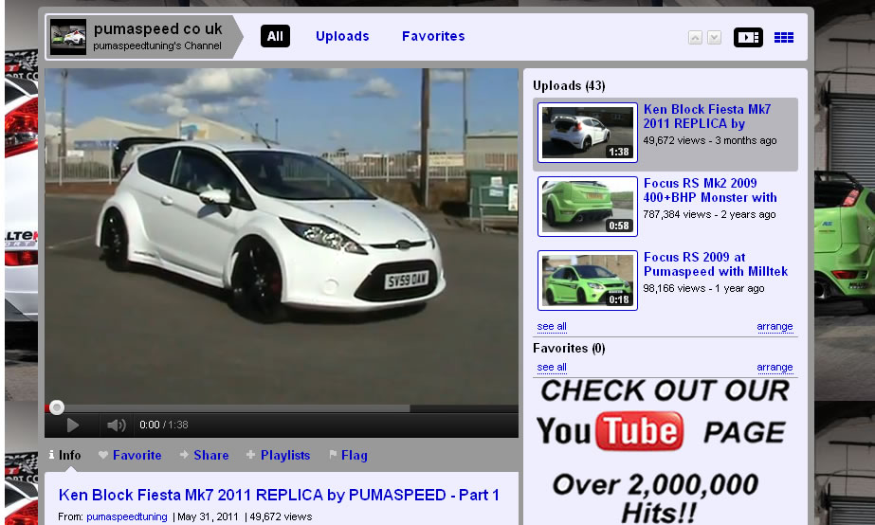
Task: Open the Share options
Action: [204, 455]
